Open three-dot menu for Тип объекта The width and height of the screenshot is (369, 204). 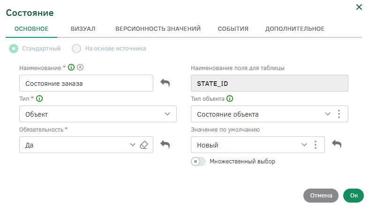[339, 114]
